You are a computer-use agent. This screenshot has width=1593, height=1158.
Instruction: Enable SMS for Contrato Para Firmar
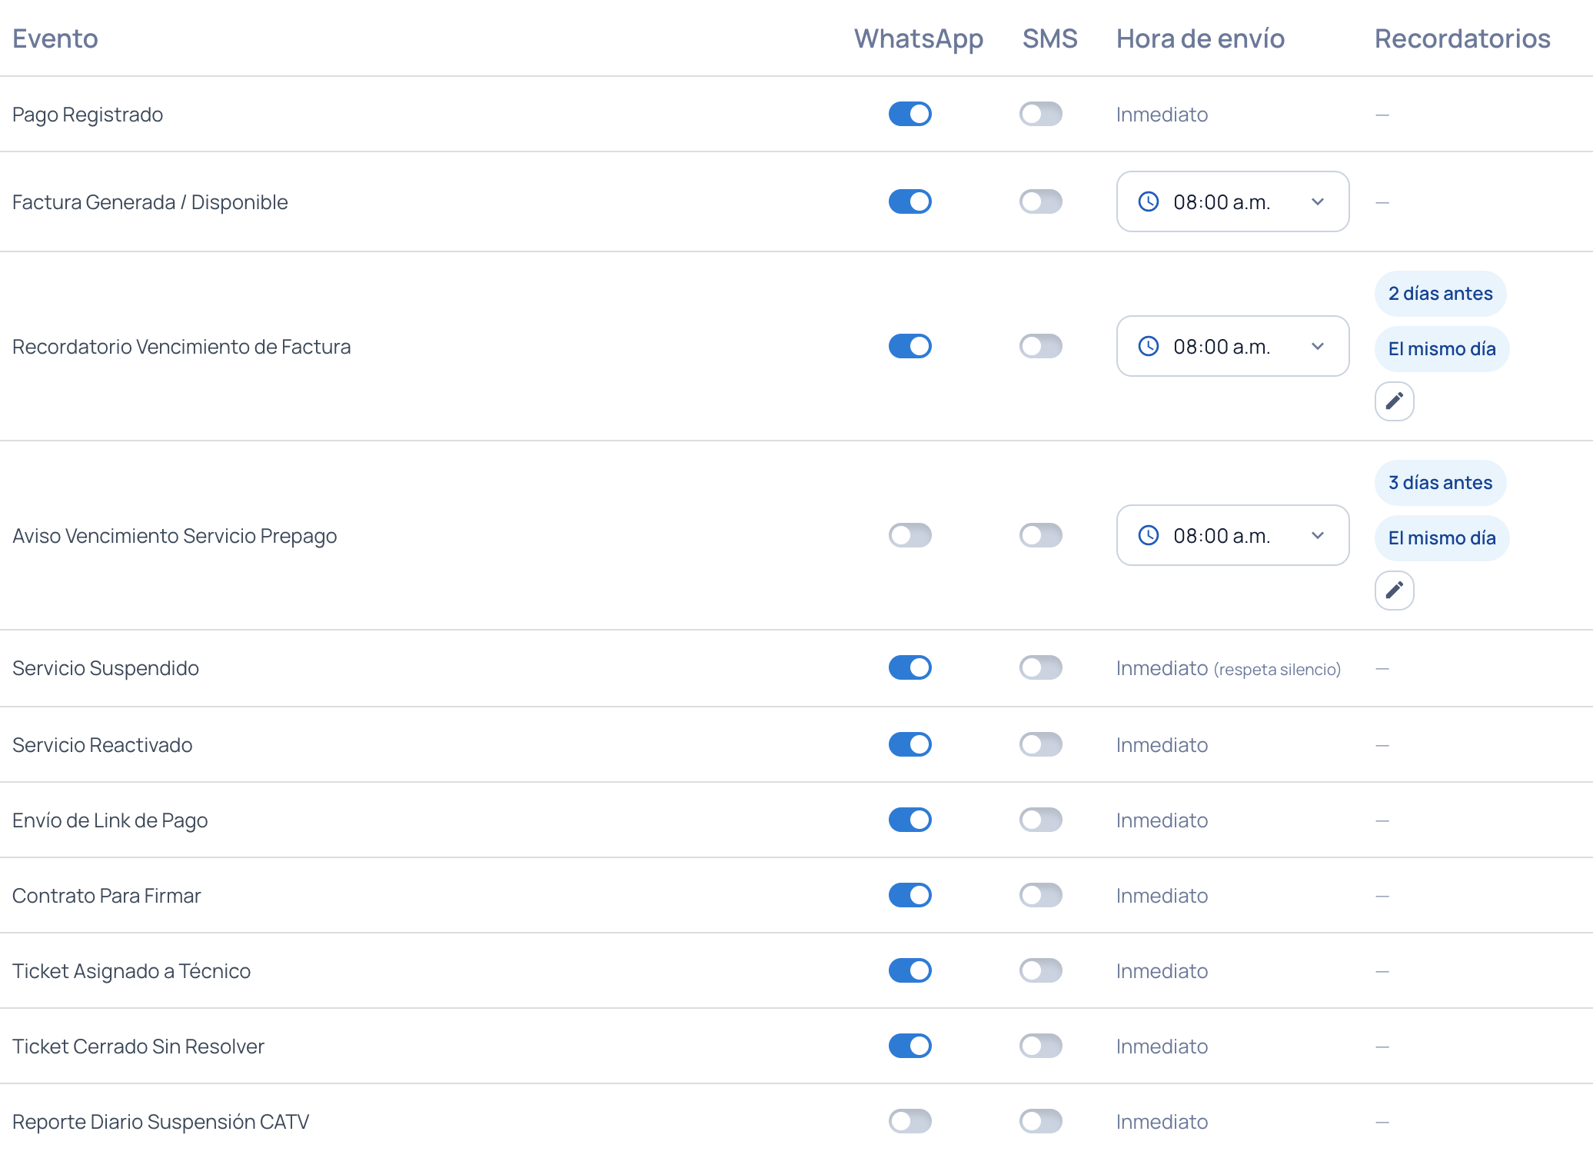pyautogui.click(x=1040, y=895)
